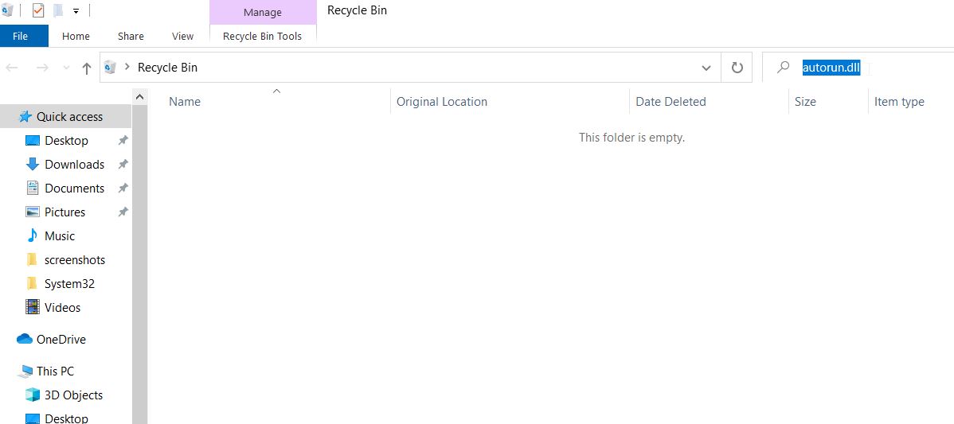Screen dimensions: 954x424
Task: Sort by Original Location column header
Action: [x=442, y=102]
